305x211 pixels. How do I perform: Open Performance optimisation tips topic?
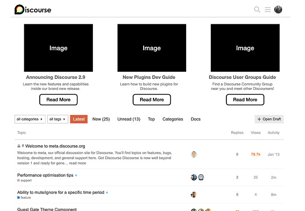pyautogui.click(x=46, y=175)
